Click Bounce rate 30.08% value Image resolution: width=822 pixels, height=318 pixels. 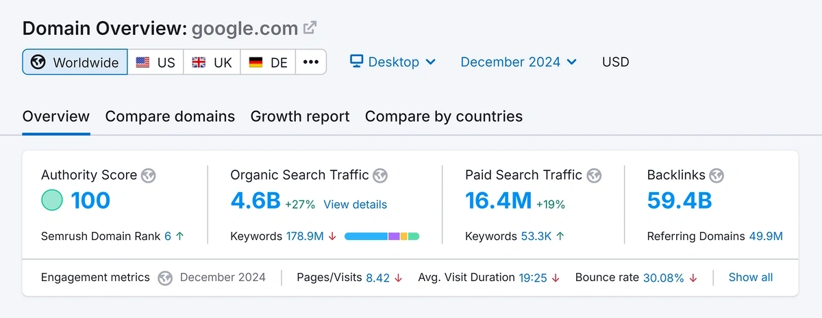(664, 278)
